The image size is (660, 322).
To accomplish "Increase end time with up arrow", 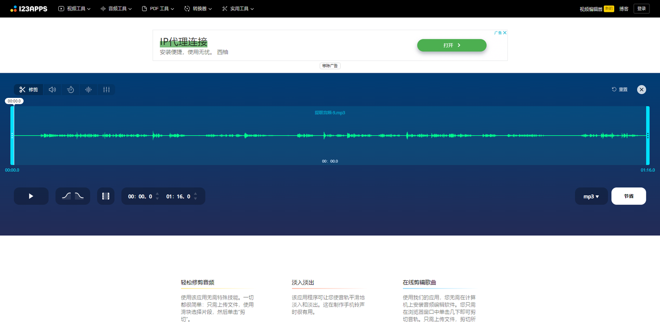I will pos(196,193).
